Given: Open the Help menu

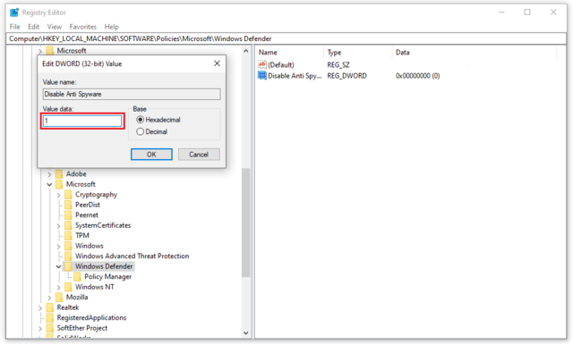Looking at the screenshot, I should (x=111, y=27).
